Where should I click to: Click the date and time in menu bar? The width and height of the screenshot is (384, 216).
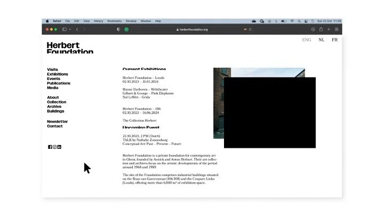click(329, 21)
